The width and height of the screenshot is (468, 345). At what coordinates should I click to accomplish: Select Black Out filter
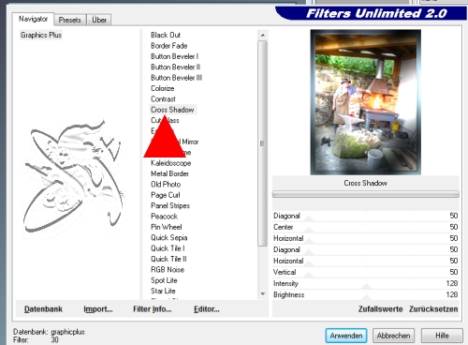166,35
